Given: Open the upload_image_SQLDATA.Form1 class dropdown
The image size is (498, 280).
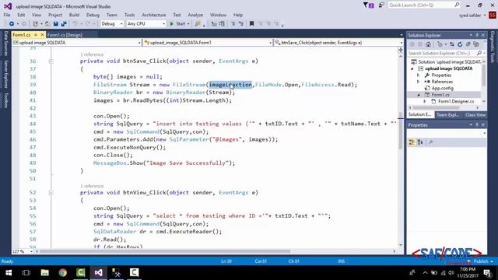Looking at the screenshot, I should [208, 43].
